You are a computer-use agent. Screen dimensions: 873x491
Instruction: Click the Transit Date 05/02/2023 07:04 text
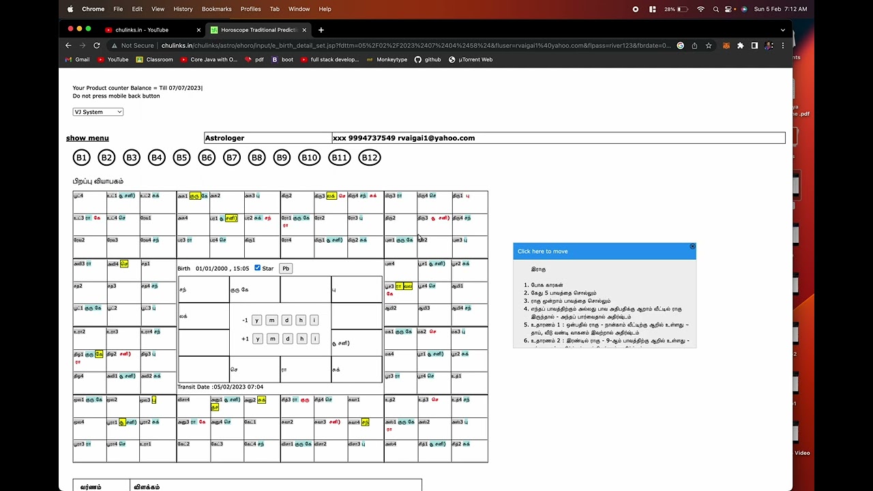coord(220,387)
